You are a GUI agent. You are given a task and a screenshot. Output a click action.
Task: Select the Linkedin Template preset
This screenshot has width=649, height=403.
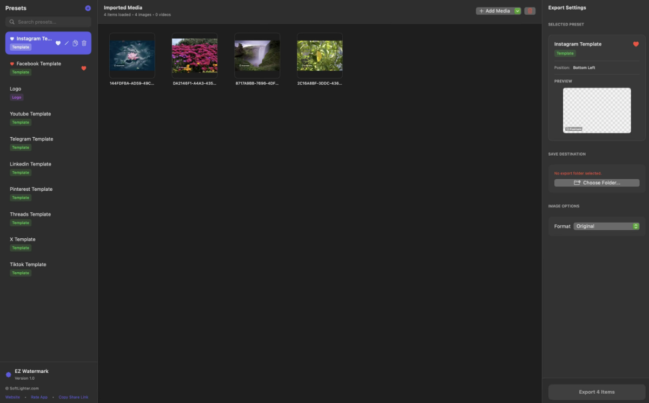pos(49,168)
